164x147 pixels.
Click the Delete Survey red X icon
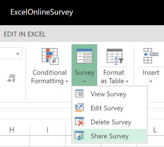(x=79, y=122)
